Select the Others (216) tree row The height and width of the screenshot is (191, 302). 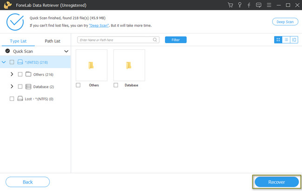(35, 74)
